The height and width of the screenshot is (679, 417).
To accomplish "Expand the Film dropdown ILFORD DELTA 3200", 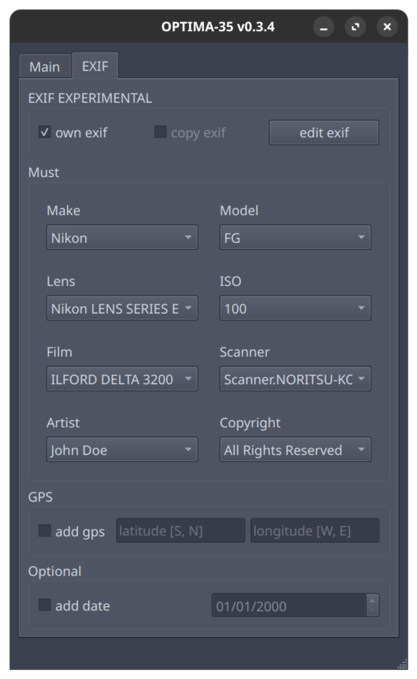I will (122, 379).
